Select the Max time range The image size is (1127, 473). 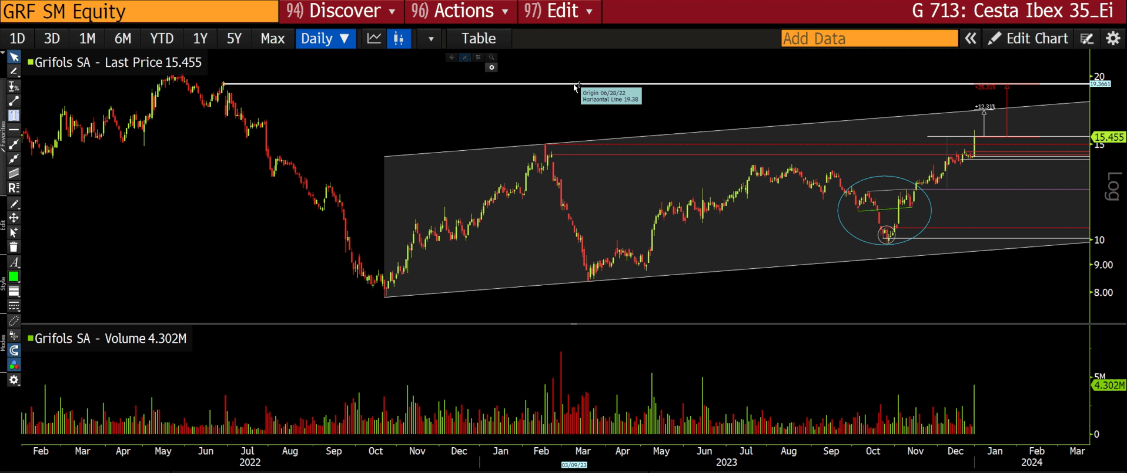(x=273, y=39)
